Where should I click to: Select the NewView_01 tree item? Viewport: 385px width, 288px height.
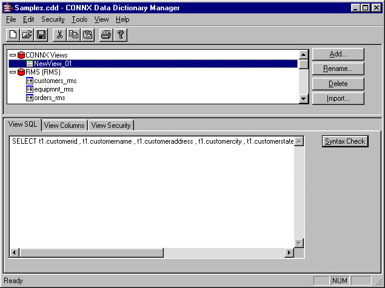click(153, 64)
